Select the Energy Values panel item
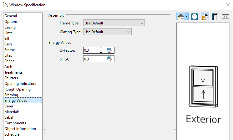Viewport: 233px width, 140px height. tap(23, 101)
